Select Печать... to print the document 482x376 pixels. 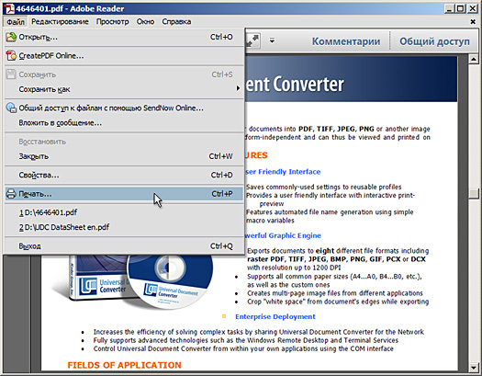point(124,194)
